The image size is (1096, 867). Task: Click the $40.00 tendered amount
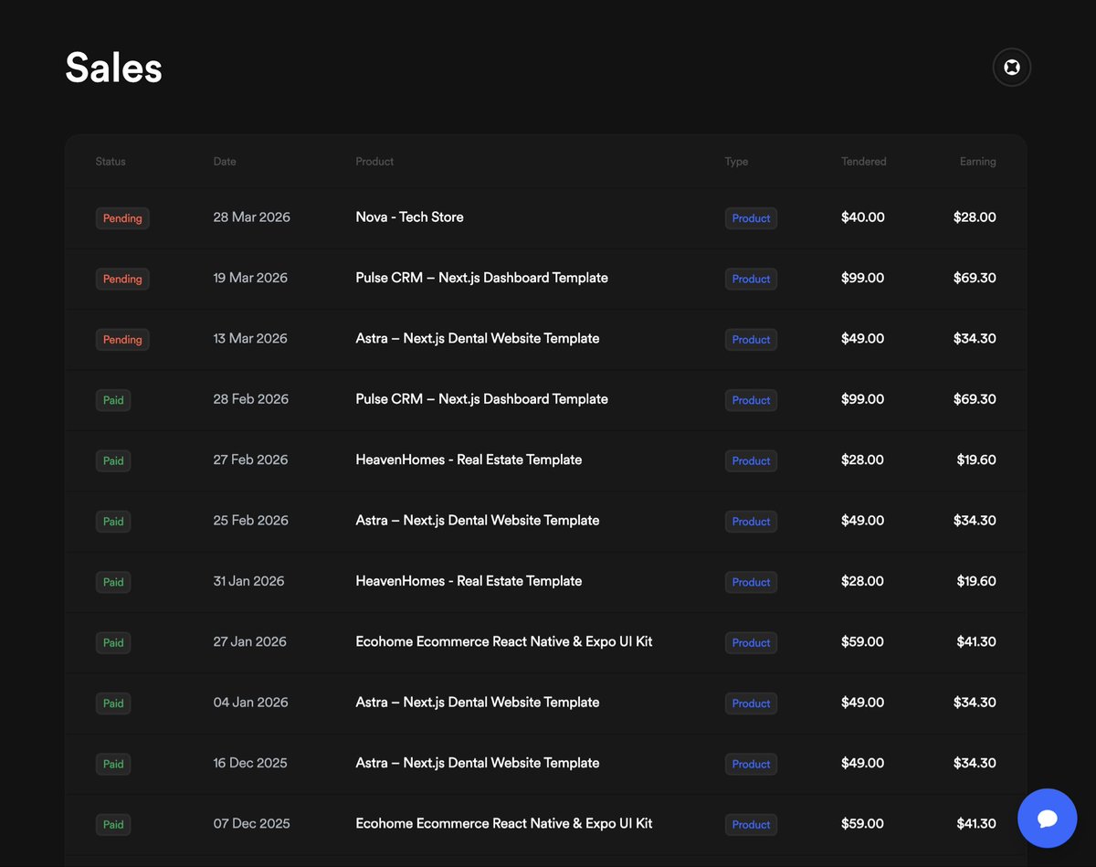863,217
